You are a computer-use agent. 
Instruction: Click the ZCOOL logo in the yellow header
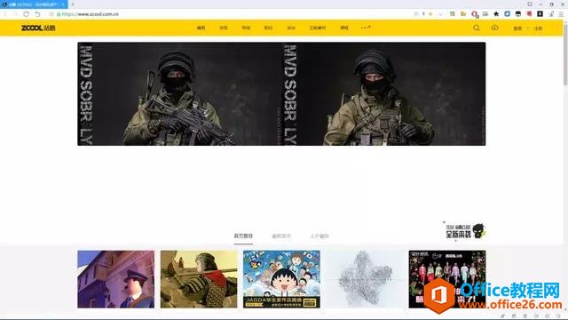38,28
